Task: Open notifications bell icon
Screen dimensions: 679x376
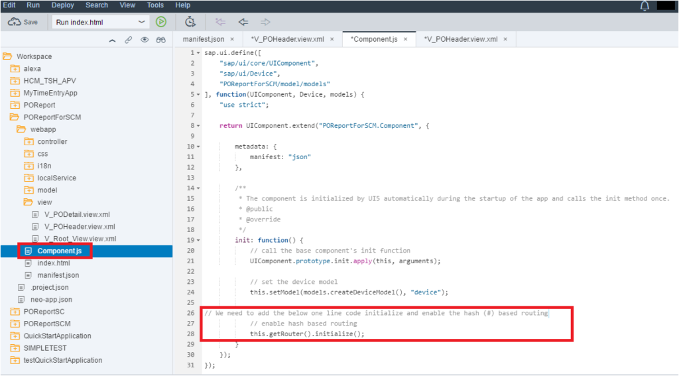Action: [x=645, y=5]
